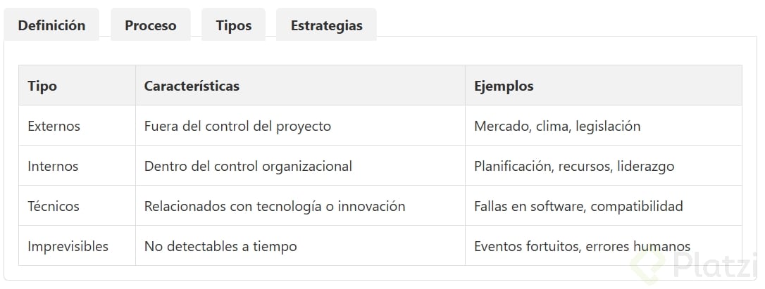
Task: Click the "Mercado, clima, legislación" cell
Action: (x=557, y=126)
